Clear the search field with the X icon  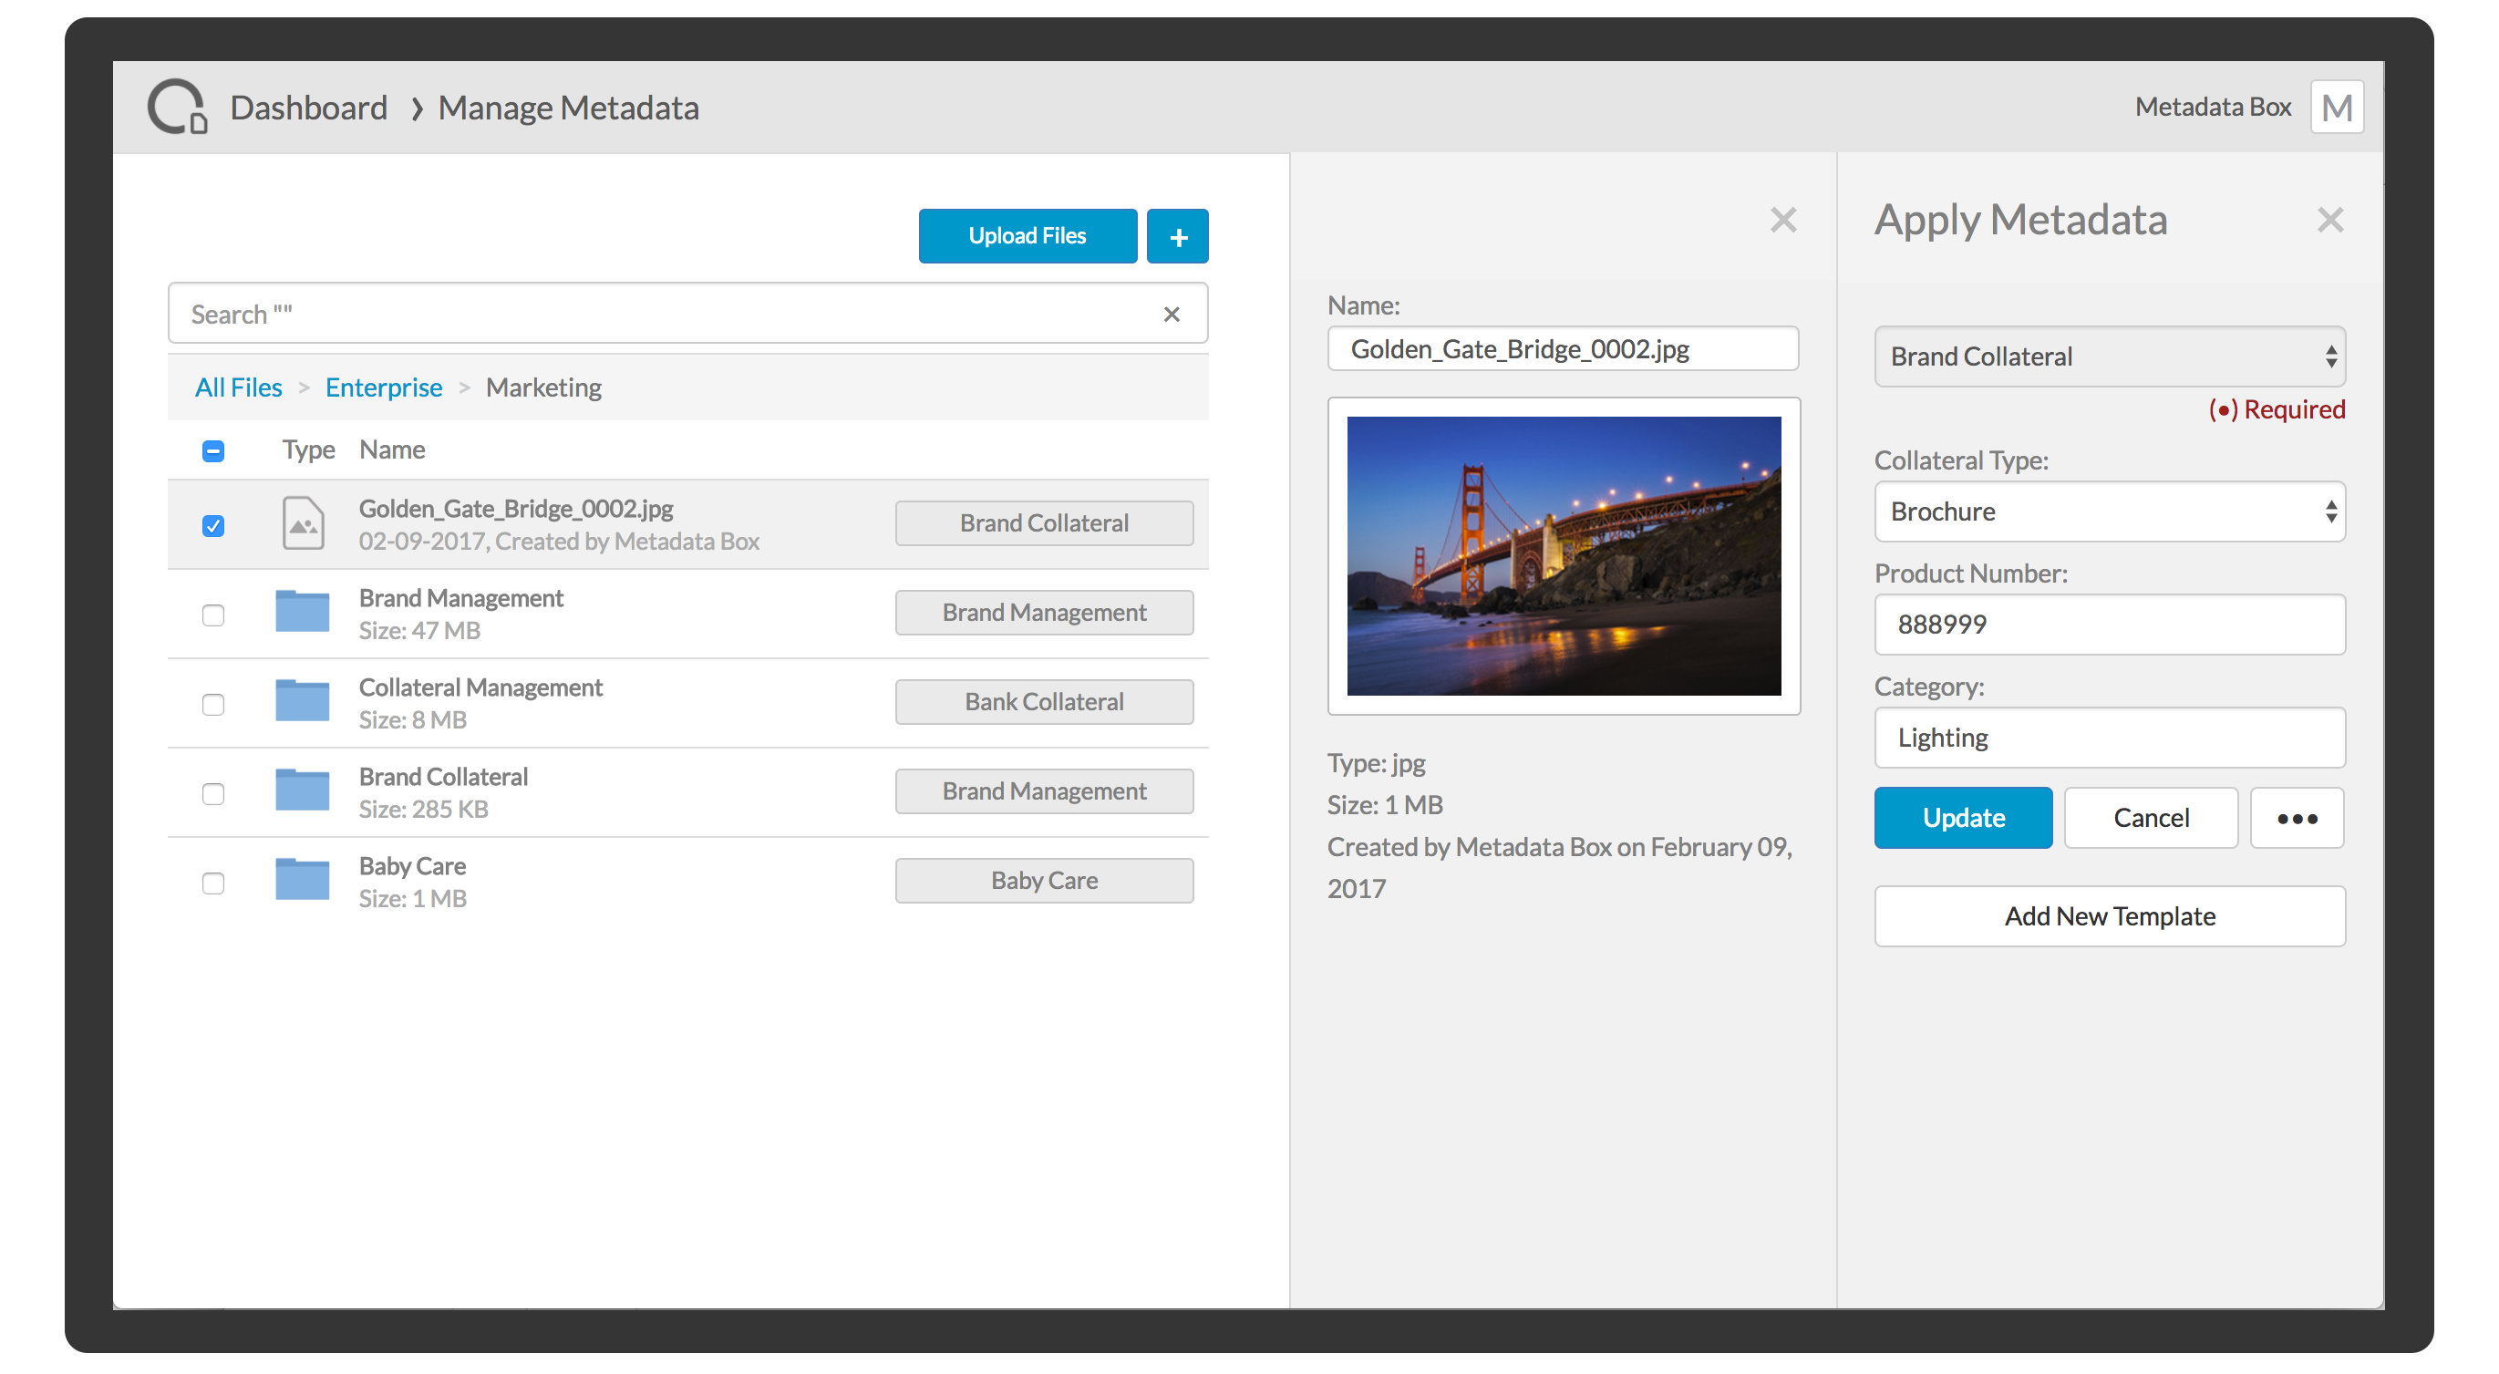pyautogui.click(x=1172, y=314)
